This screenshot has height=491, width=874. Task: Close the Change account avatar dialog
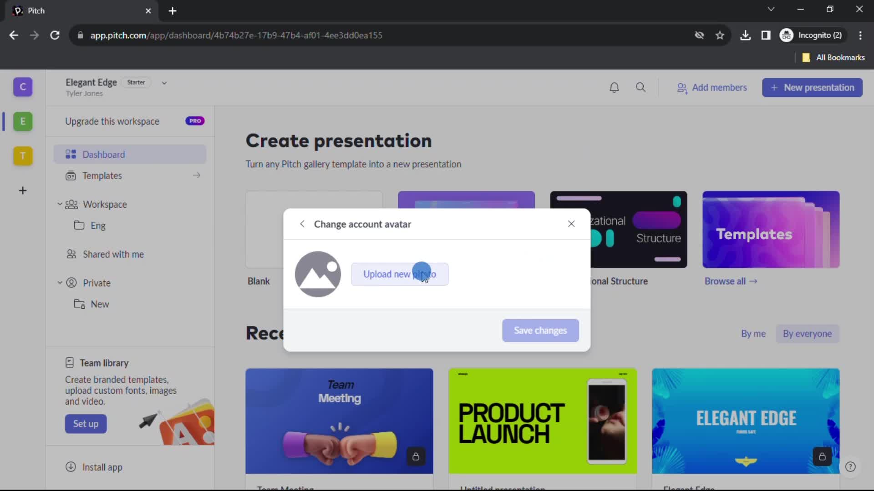[x=571, y=224]
